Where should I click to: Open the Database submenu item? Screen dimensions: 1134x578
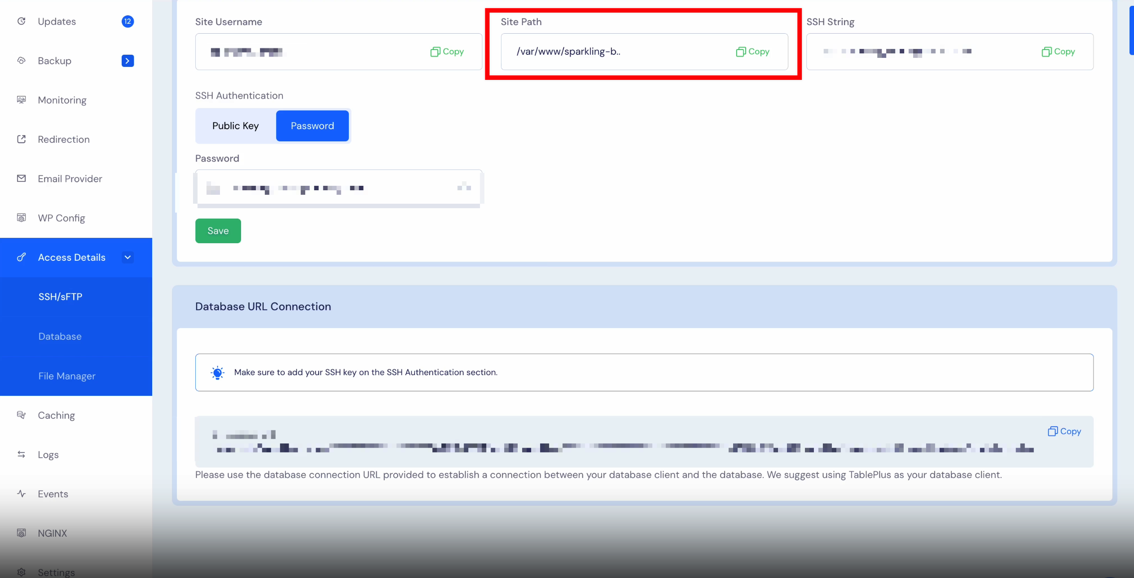[60, 336]
